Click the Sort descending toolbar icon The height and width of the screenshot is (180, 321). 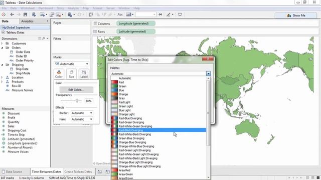click(x=104, y=14)
